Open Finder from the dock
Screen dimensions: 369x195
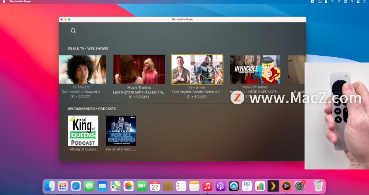click(50, 186)
